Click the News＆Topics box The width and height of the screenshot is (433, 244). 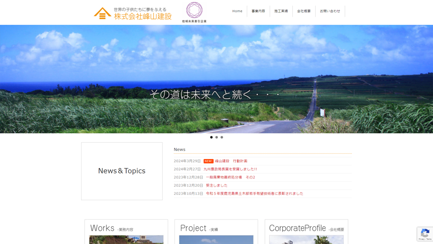(122, 171)
